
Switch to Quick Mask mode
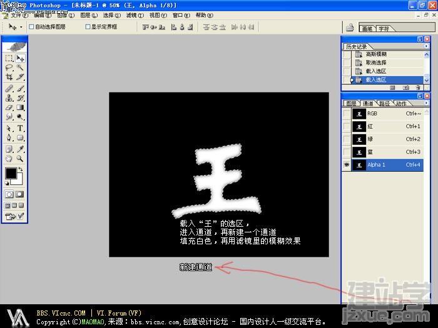[20, 194]
